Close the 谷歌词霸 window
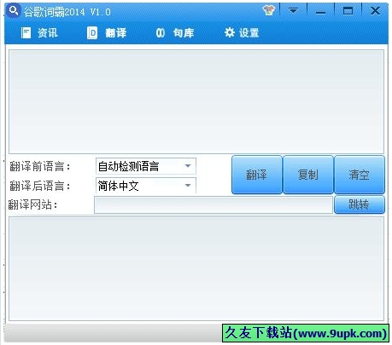 click(375, 11)
